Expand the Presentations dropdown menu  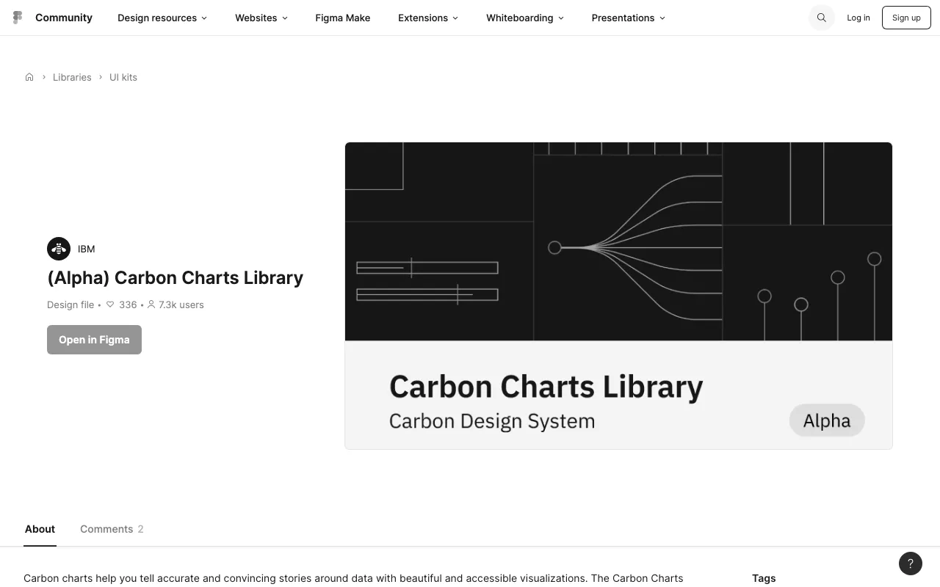coord(629,18)
